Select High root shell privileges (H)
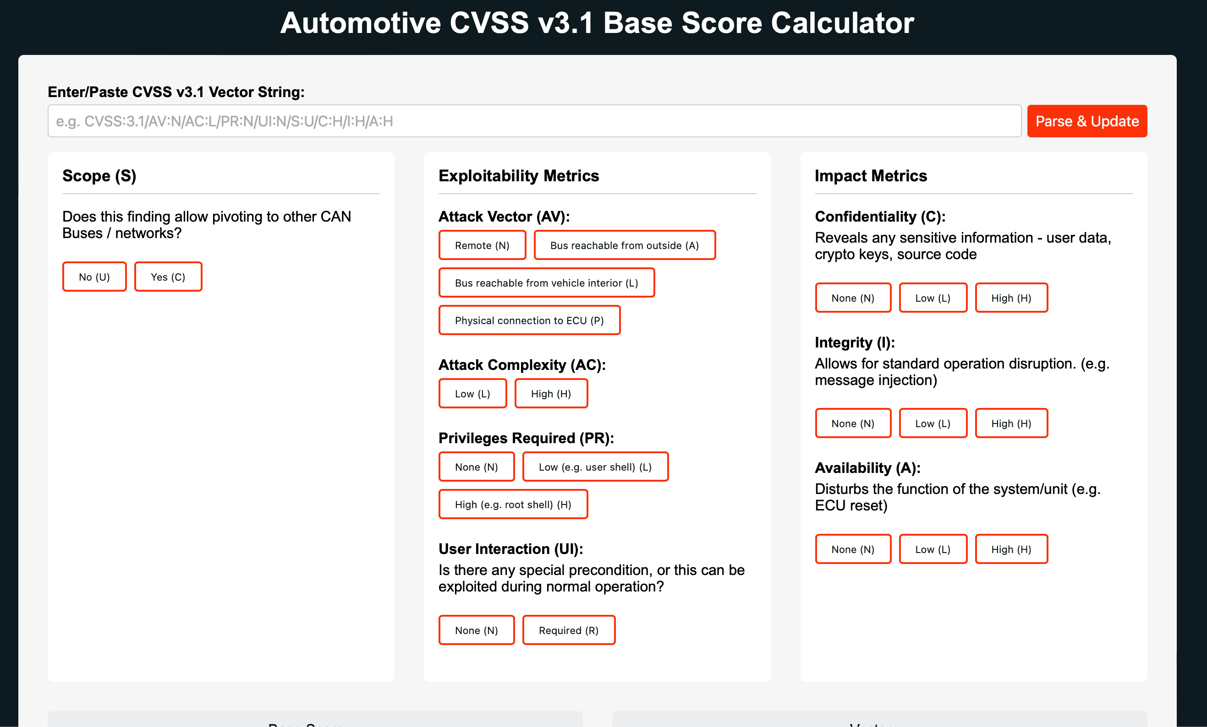This screenshot has height=727, width=1207. [x=513, y=504]
